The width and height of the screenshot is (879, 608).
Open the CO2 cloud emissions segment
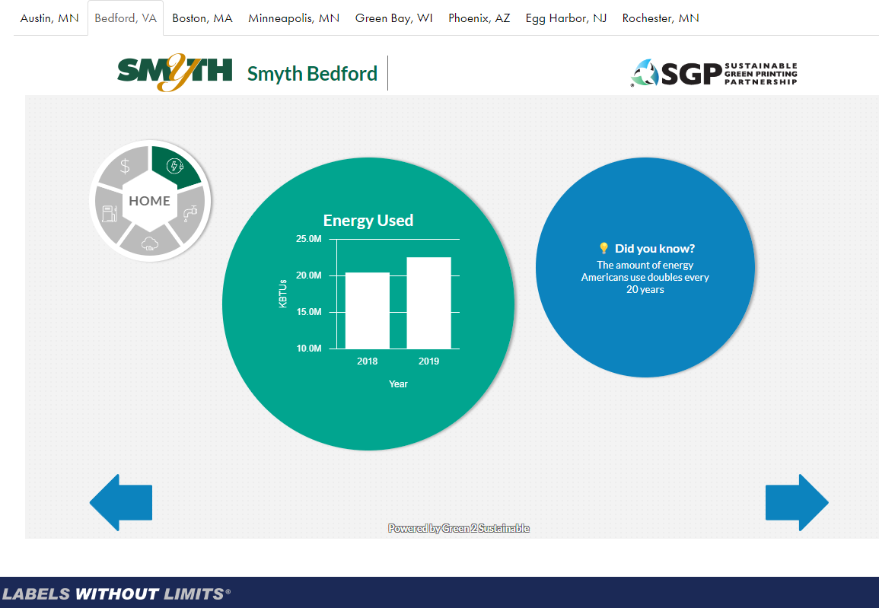tap(150, 244)
